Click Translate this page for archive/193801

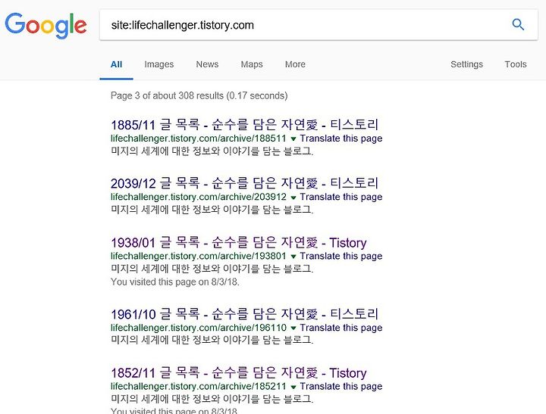coord(341,256)
